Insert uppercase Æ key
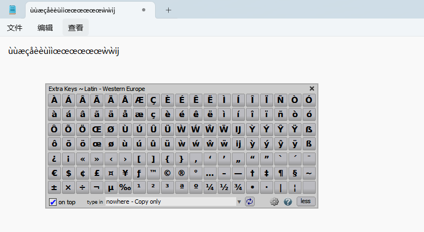 139,100
